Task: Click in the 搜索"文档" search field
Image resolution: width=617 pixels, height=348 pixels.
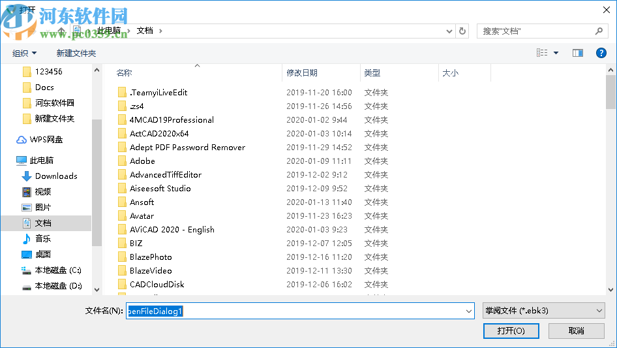Action: click(x=535, y=31)
